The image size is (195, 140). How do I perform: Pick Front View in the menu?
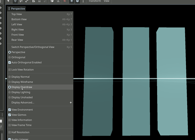(40, 35)
